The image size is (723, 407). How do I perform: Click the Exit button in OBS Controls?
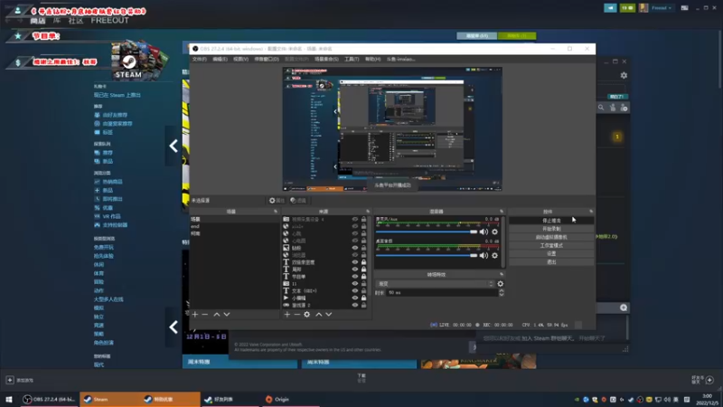551,262
